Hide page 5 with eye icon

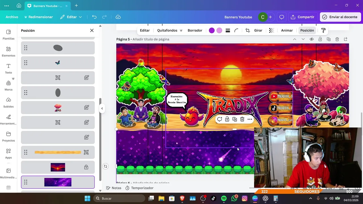point(312,39)
